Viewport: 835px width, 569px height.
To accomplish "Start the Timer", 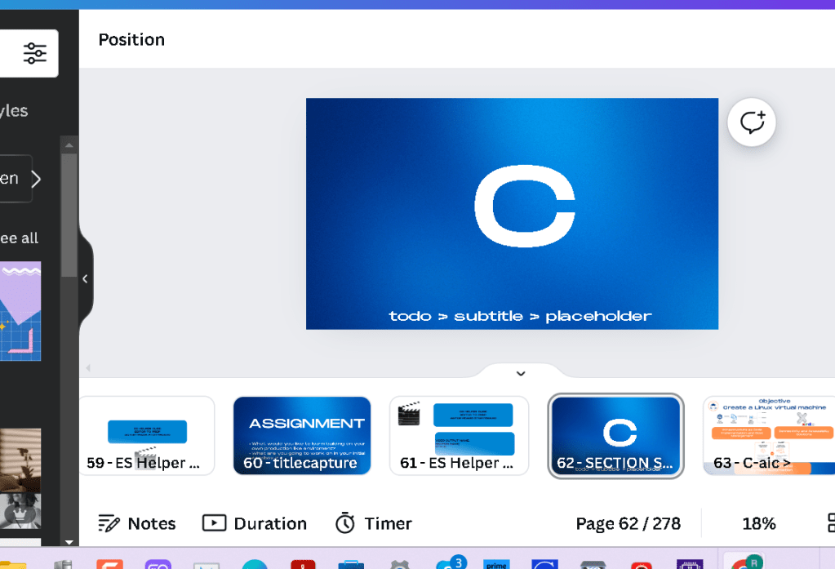I will (x=373, y=524).
